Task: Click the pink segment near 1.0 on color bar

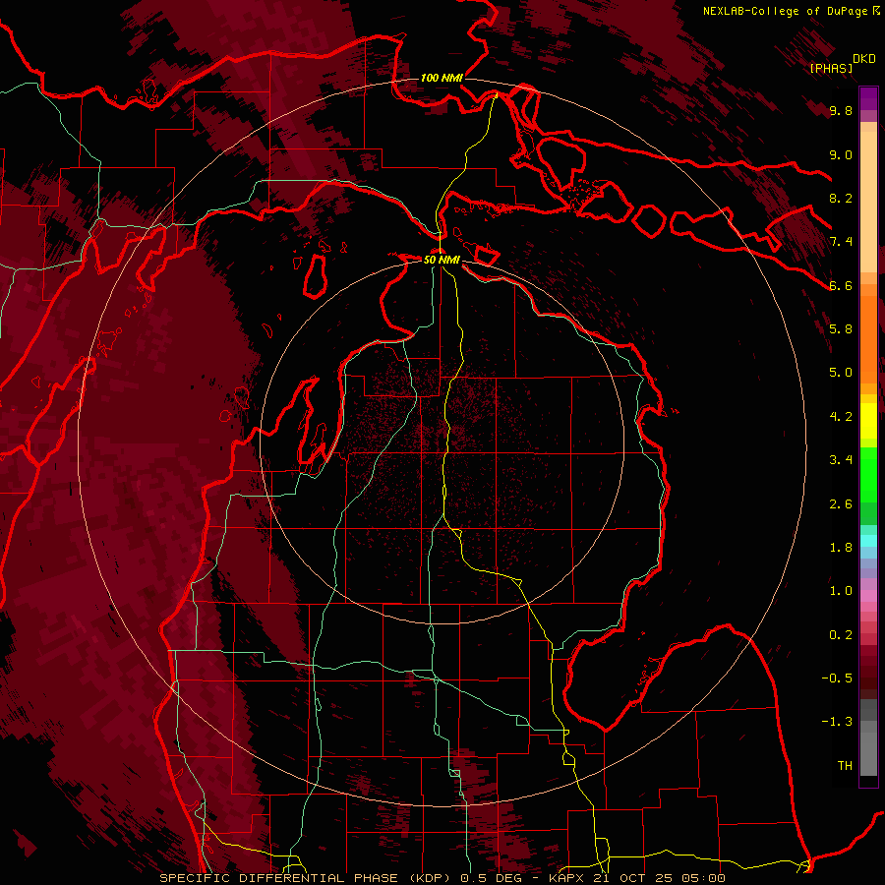Action: tap(868, 596)
